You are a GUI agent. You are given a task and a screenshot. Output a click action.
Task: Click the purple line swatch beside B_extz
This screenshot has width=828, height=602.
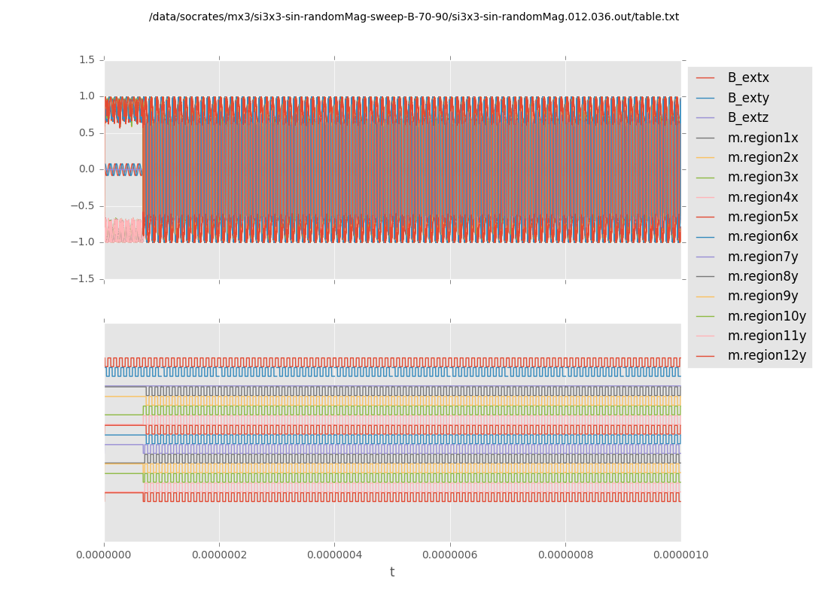click(x=705, y=117)
